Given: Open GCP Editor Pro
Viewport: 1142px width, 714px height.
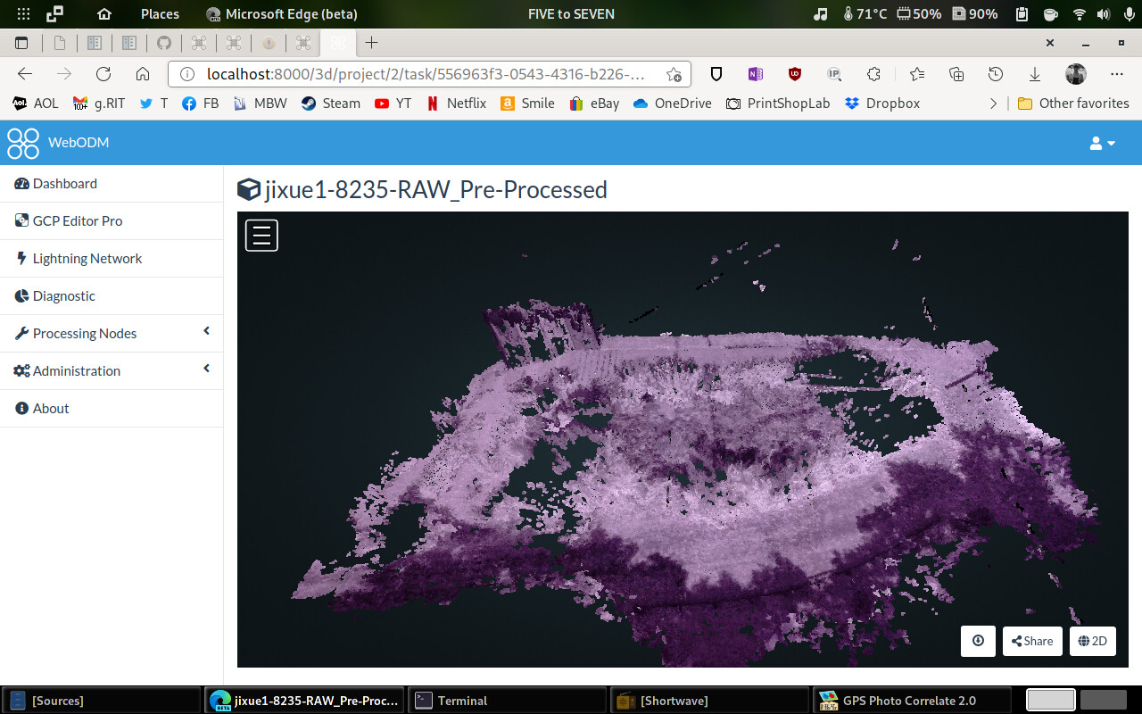Looking at the screenshot, I should pos(78,221).
